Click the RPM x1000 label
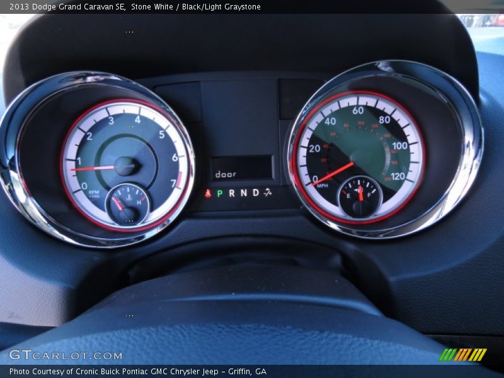The height and width of the screenshot is (378, 504). point(94,194)
